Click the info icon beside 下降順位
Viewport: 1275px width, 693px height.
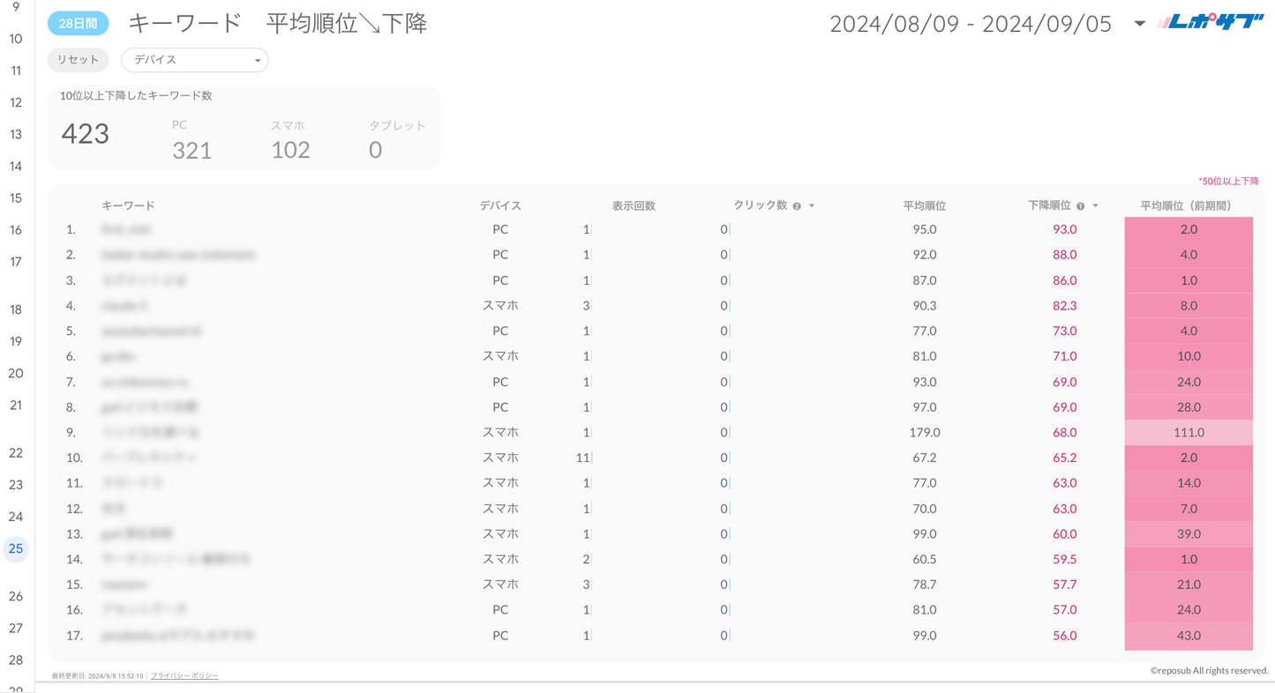1080,206
